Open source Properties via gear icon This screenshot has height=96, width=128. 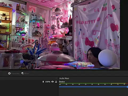pos(9,73)
